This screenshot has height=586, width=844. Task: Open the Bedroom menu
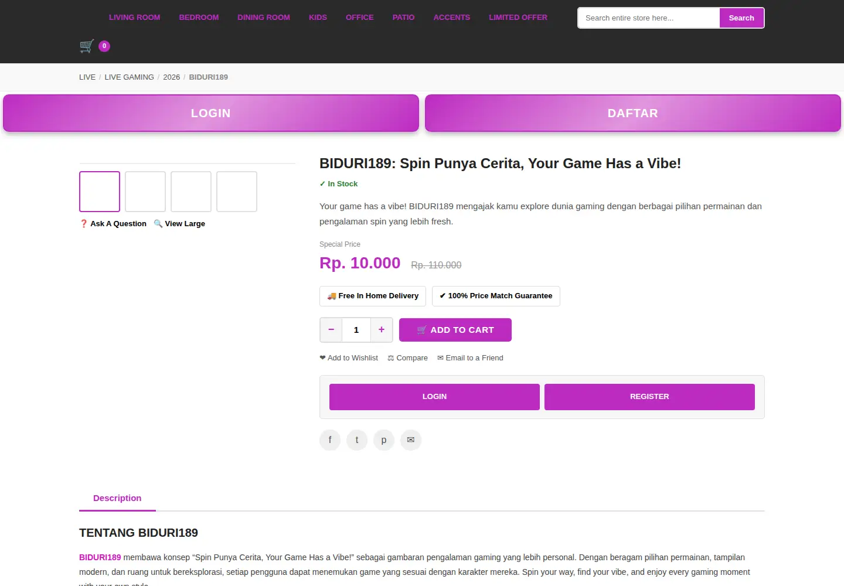click(199, 18)
